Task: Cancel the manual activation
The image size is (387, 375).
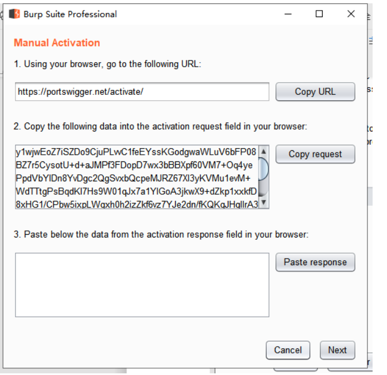Action: 288,350
